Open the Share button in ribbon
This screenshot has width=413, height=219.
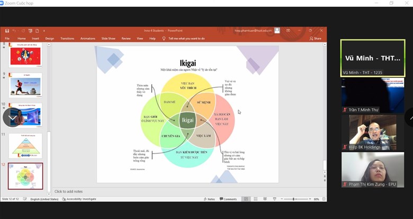coord(316,39)
